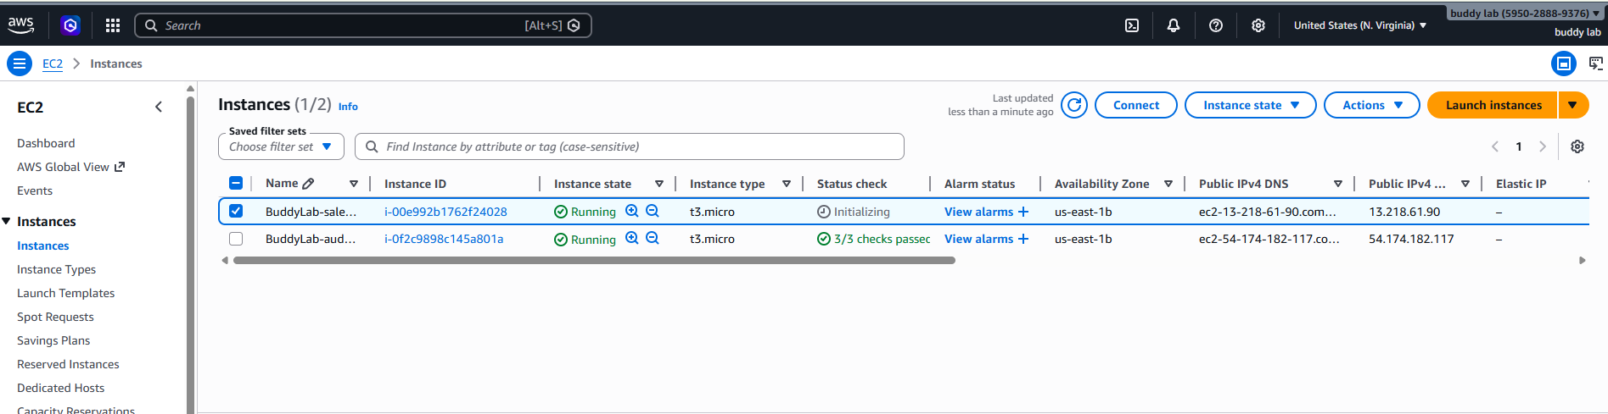View alarms for BuddyLab-aud row
The height and width of the screenshot is (414, 1608).
[x=978, y=239]
